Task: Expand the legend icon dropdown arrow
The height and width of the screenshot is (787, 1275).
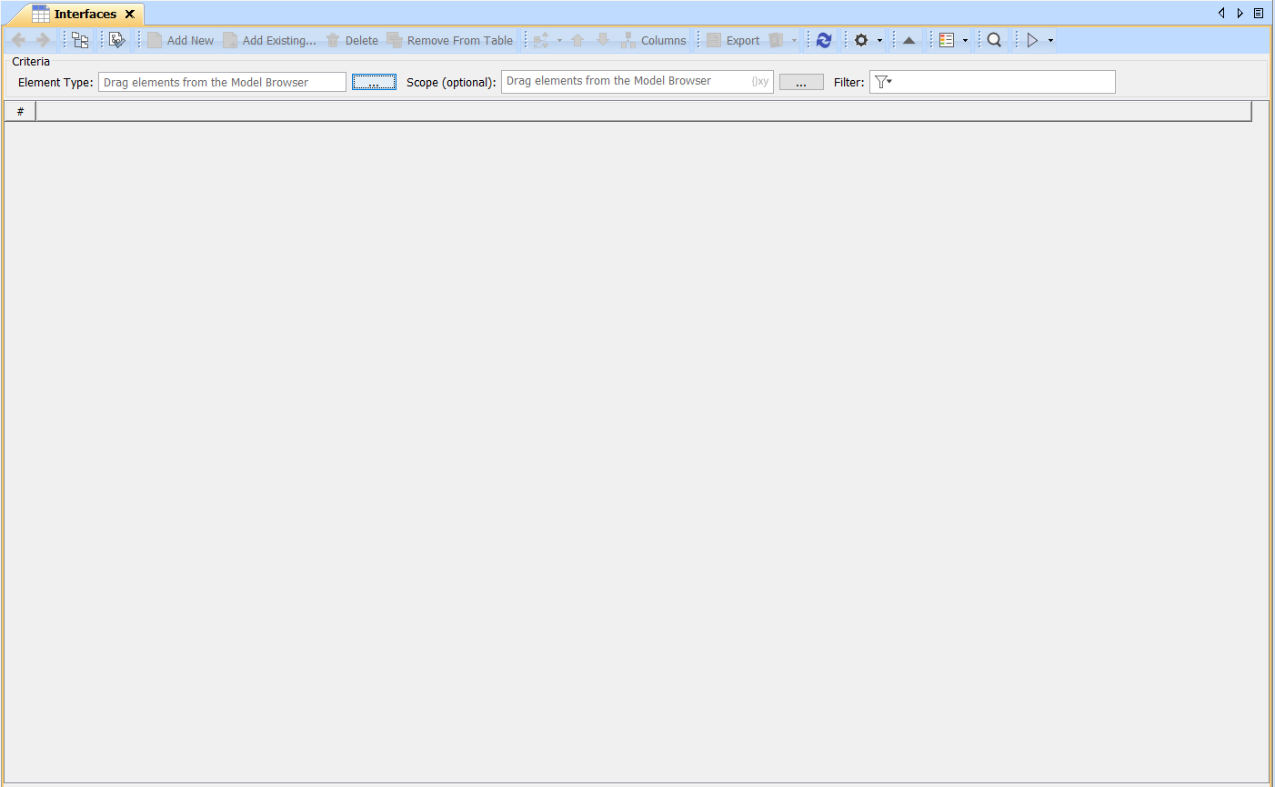Action: [965, 41]
